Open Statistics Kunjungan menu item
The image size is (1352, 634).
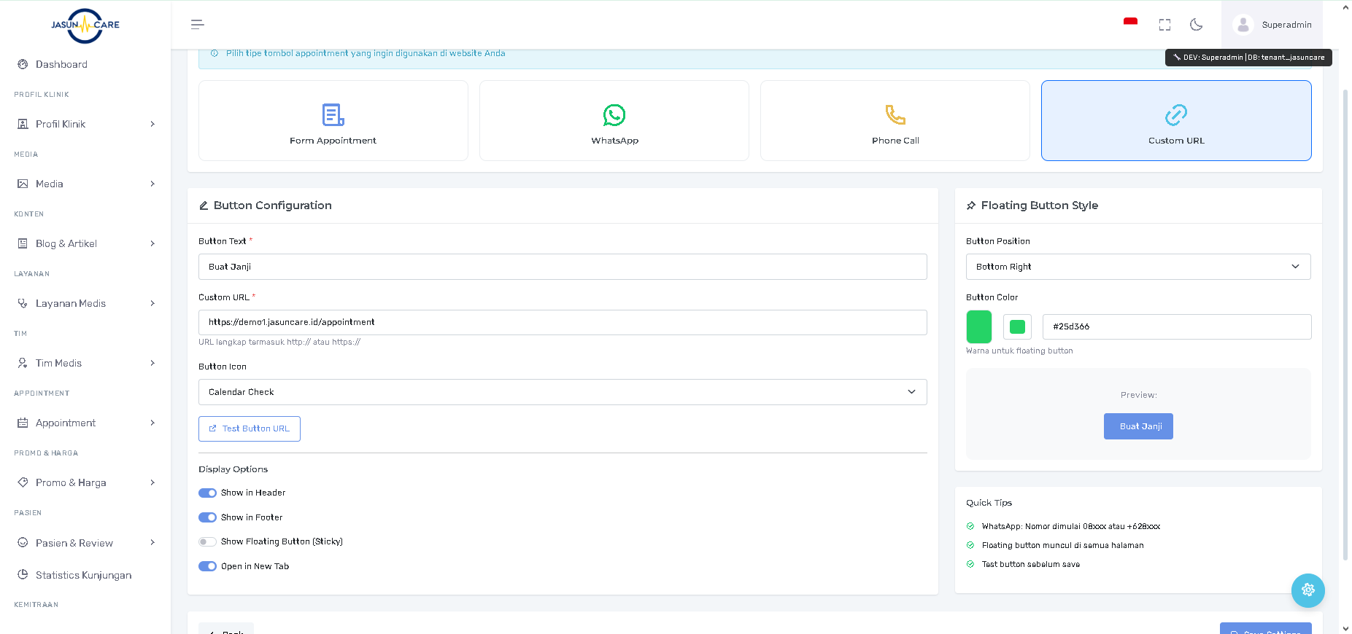pos(83,575)
